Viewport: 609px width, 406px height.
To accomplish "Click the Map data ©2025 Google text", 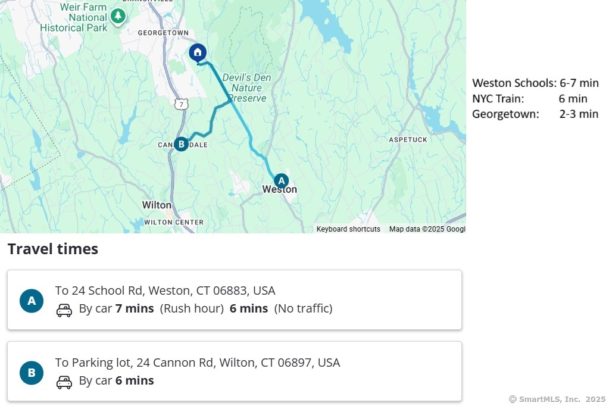I will 427,229.
